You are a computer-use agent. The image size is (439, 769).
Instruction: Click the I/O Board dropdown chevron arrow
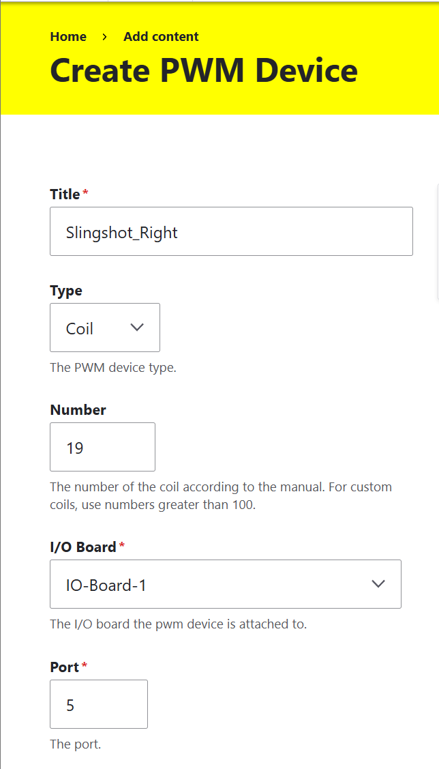pos(378,585)
